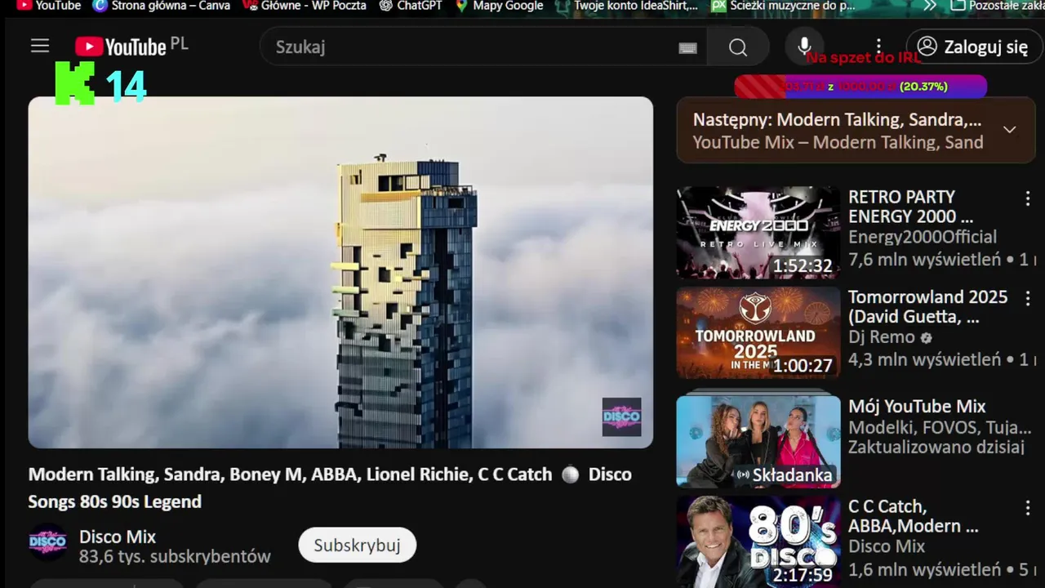Open the Ścieżki muzyczne bookmark
Screen dimensions: 1045x588
coord(784,6)
